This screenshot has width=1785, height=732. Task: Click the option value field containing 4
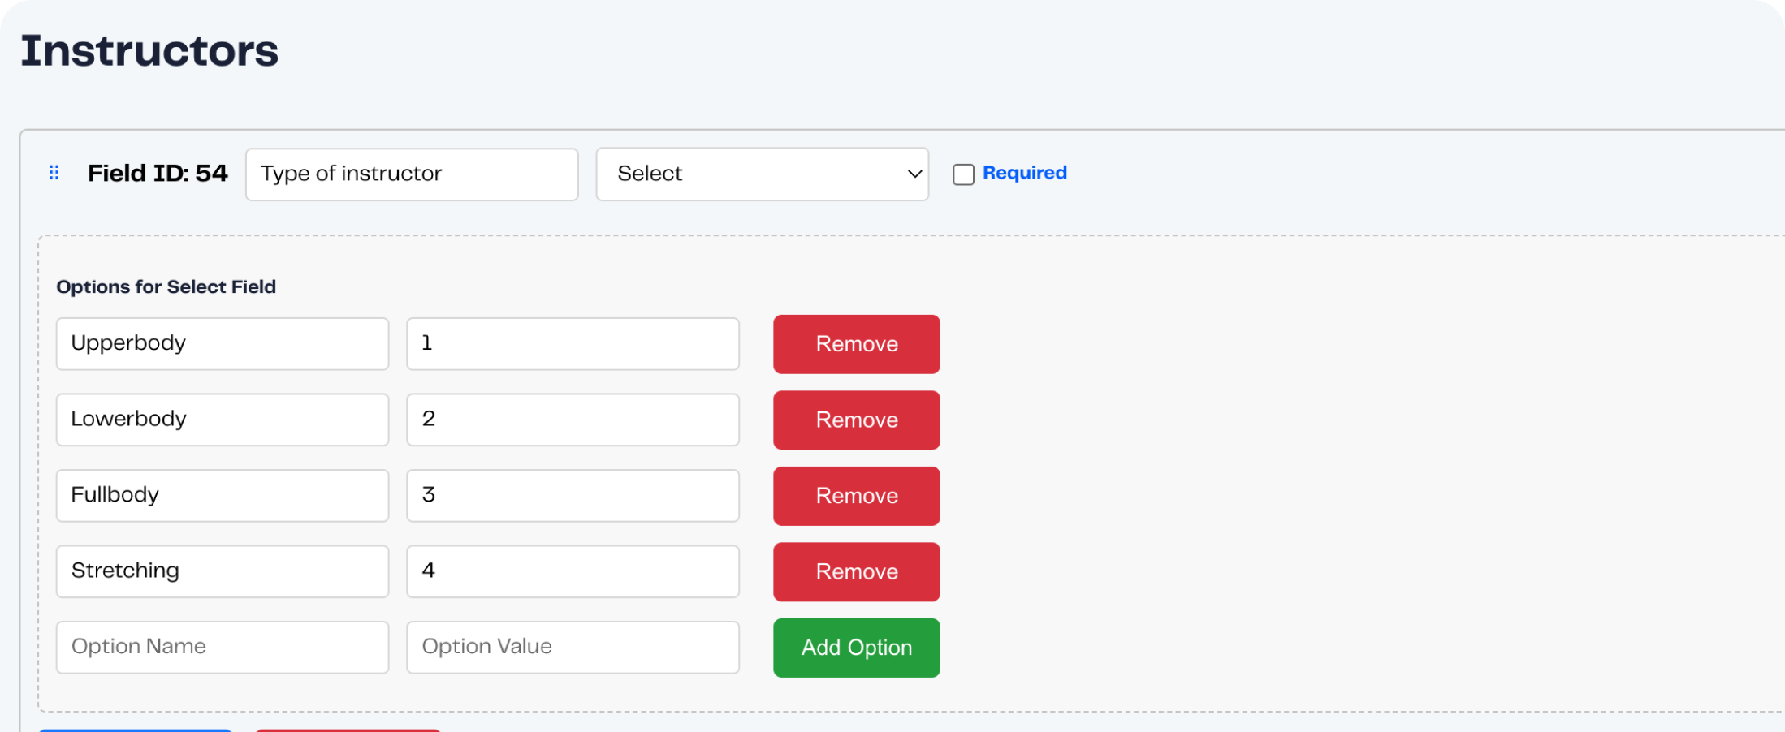(x=573, y=571)
